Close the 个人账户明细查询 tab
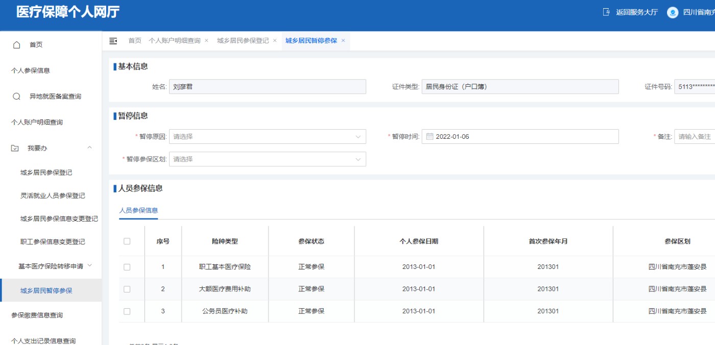 (x=206, y=41)
